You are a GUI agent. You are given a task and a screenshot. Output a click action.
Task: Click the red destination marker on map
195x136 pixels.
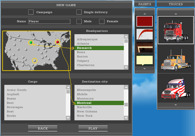(x=58, y=42)
